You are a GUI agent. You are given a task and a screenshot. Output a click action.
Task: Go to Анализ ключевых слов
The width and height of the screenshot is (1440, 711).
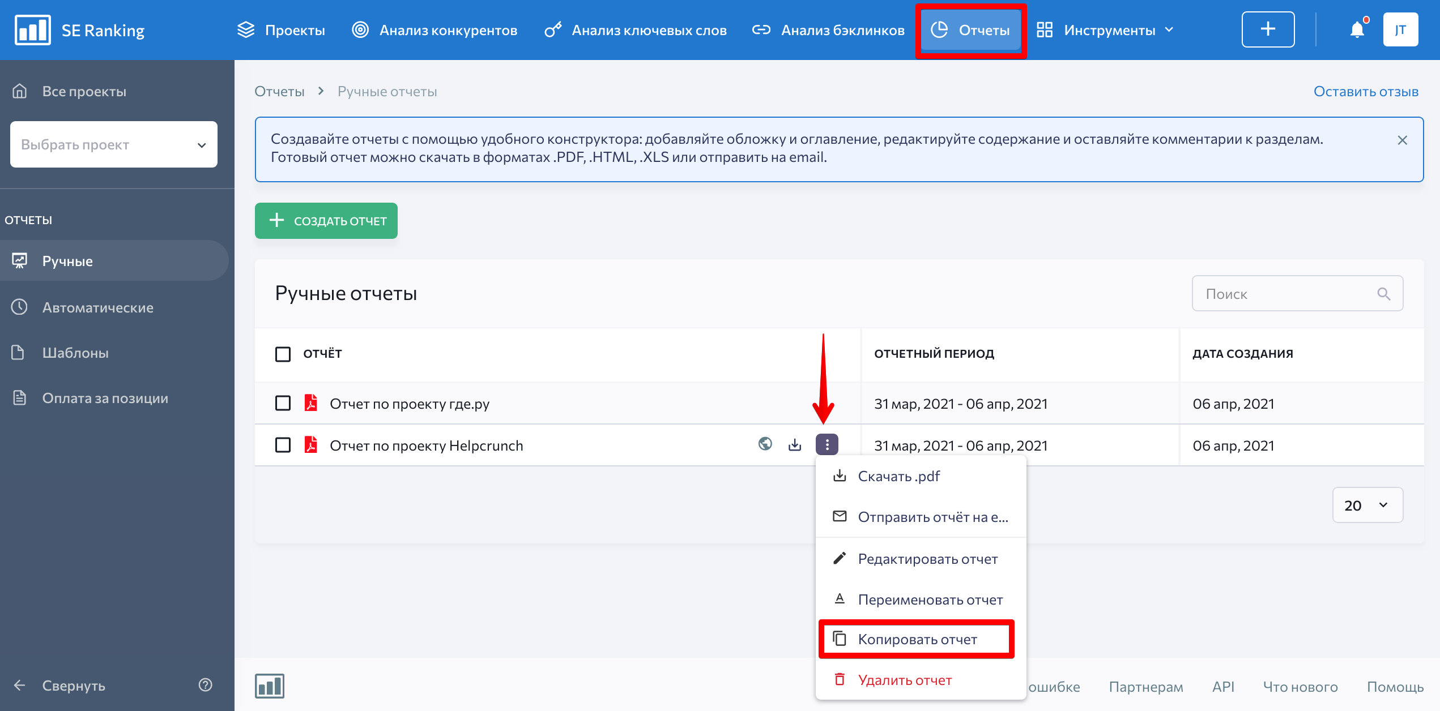pyautogui.click(x=635, y=30)
